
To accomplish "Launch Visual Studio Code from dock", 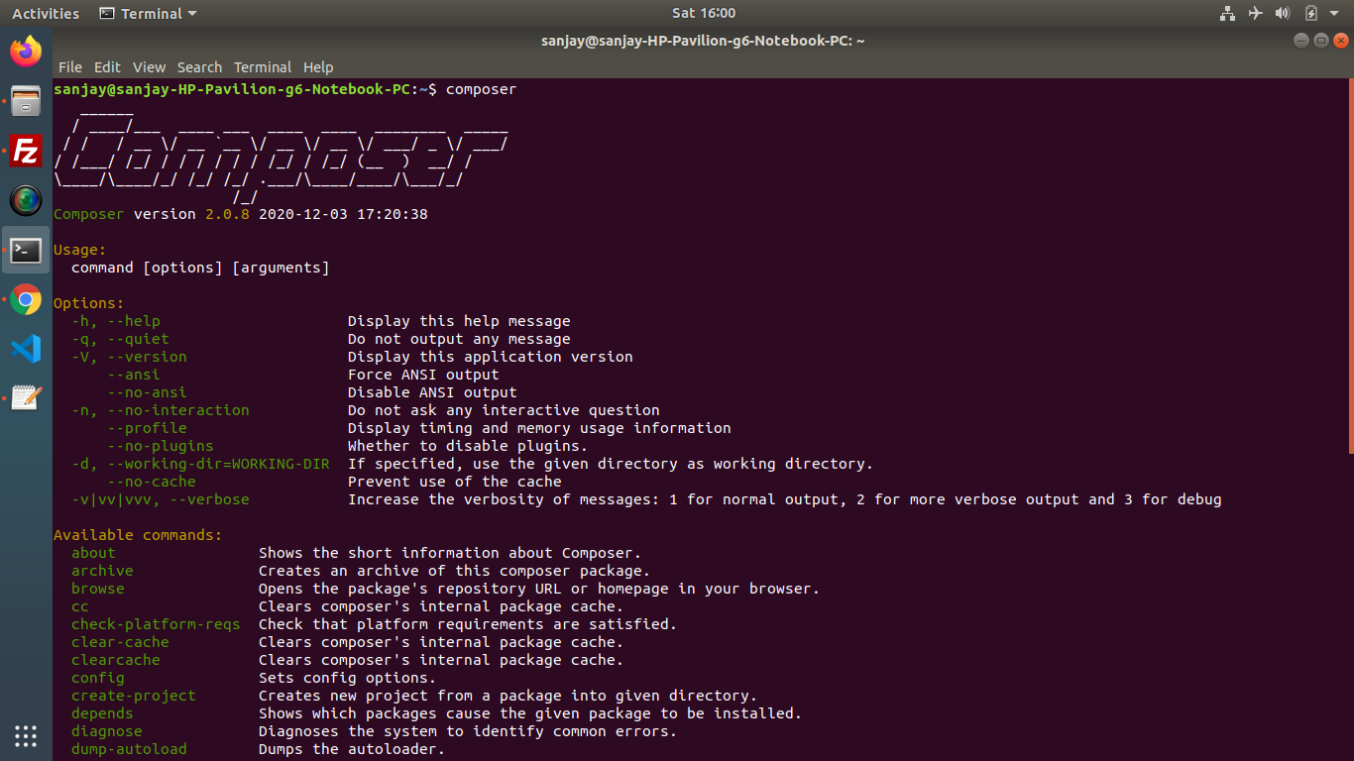I will tap(26, 349).
